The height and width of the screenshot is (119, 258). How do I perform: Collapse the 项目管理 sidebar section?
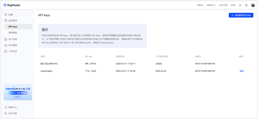pos(13,21)
